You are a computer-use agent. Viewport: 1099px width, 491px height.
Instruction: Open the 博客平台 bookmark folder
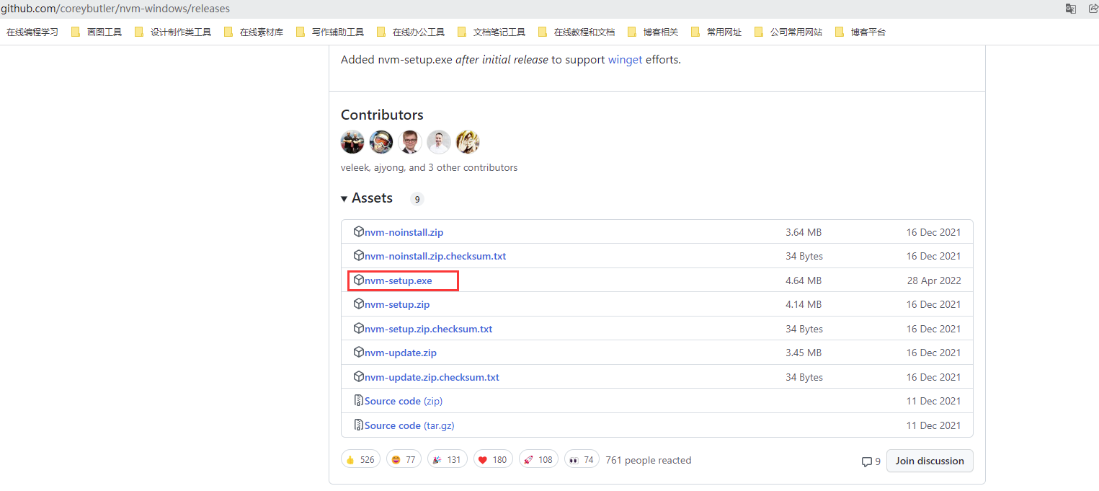[x=860, y=32]
